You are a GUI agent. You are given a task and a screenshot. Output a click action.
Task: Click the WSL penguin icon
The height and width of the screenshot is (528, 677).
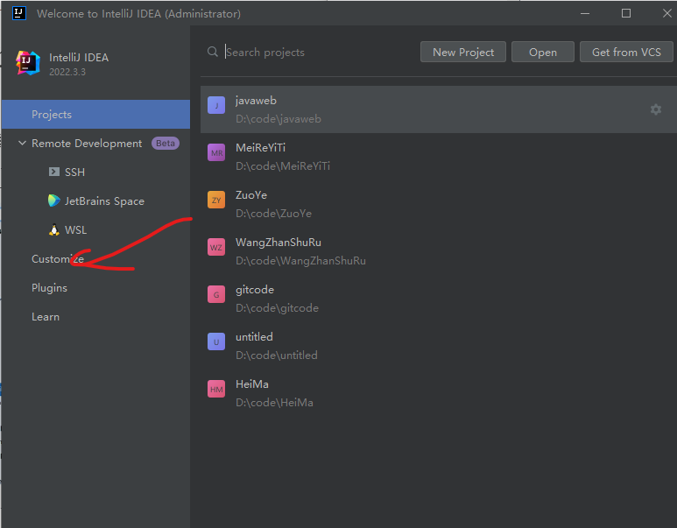tap(54, 229)
